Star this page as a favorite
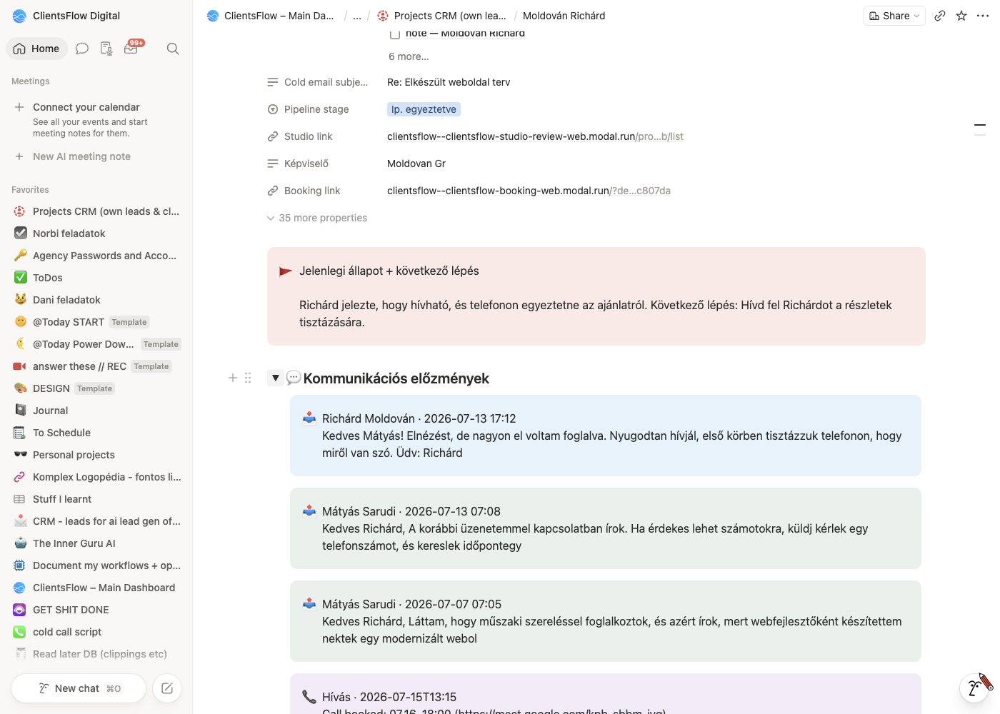 (x=961, y=16)
